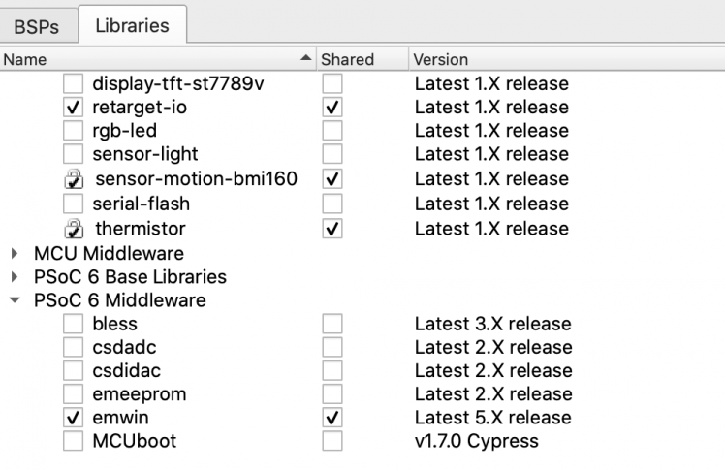Click the lock icon beside thermistor

point(74,229)
